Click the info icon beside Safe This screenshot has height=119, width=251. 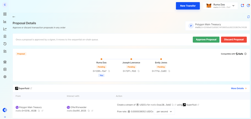[x=245, y=54]
